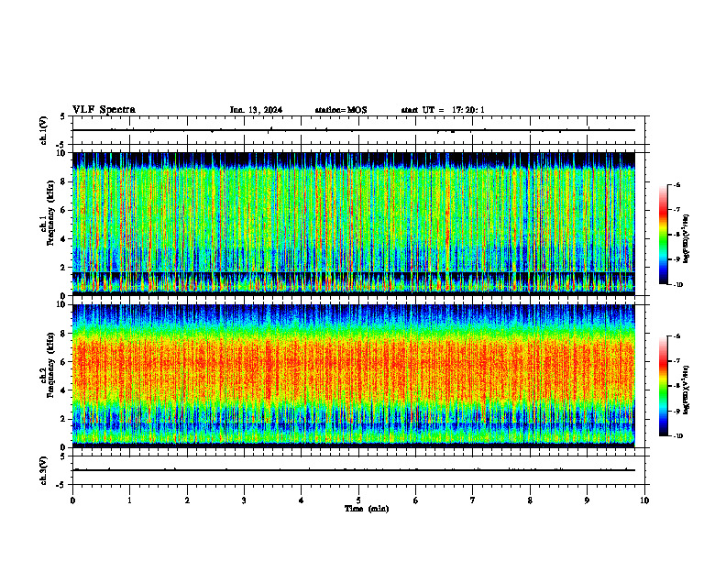Click "-10" label on ch.2 color scale
Image resolution: width=726 pixels, height=561 pixels.
(678, 436)
